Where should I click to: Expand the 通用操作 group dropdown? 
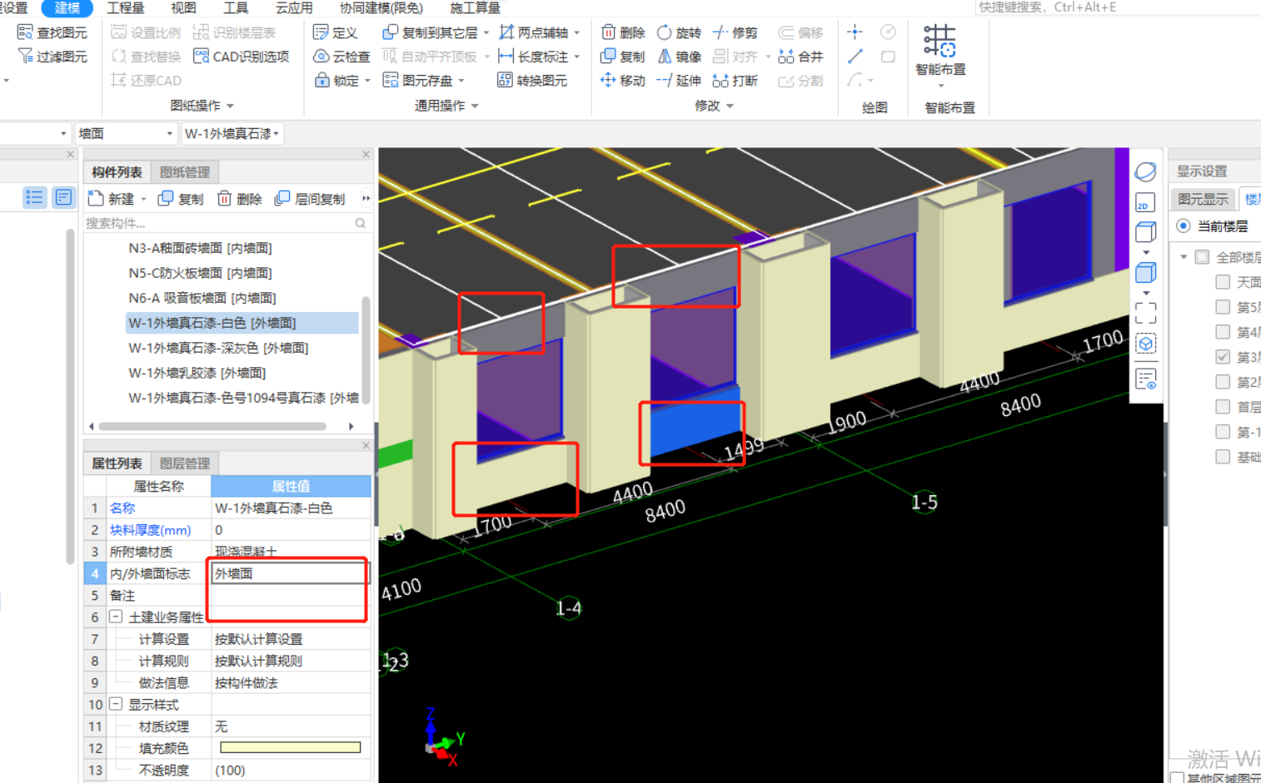tap(475, 107)
